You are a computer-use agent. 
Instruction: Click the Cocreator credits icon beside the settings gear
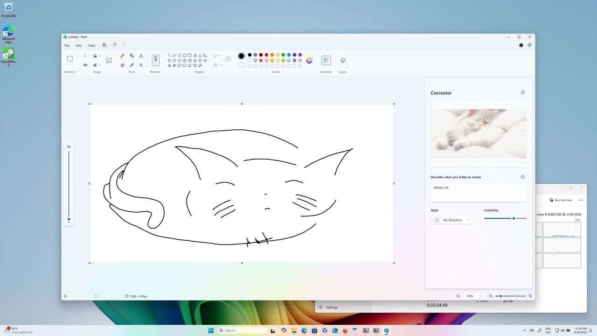click(521, 45)
